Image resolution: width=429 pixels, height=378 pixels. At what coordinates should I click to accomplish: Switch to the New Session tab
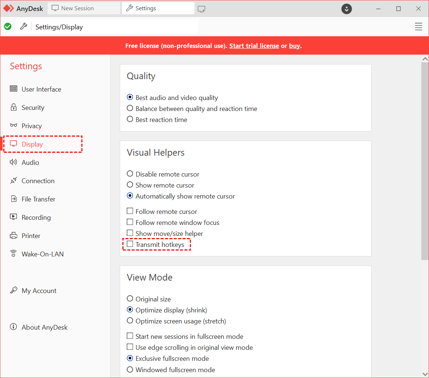click(84, 8)
